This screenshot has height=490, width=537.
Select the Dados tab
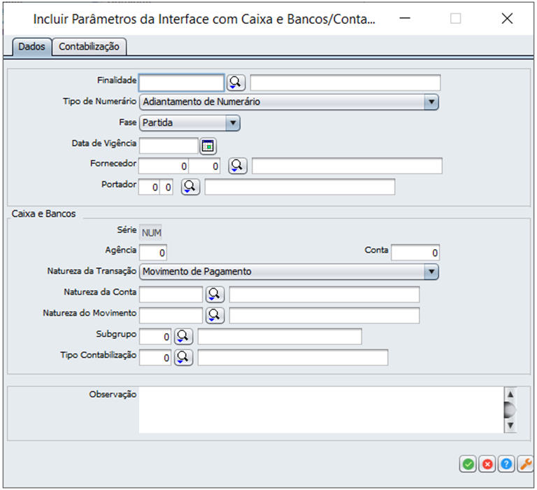click(31, 47)
